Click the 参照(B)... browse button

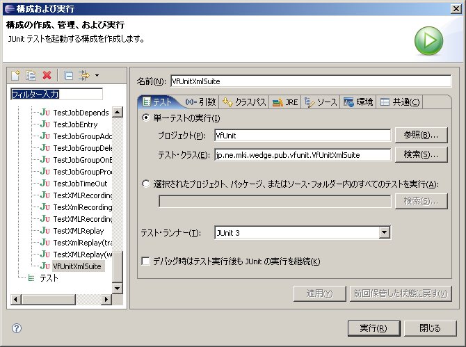(x=421, y=135)
